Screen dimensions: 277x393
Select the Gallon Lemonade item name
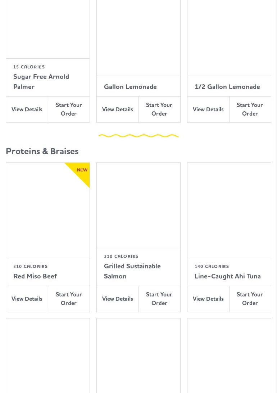click(130, 87)
